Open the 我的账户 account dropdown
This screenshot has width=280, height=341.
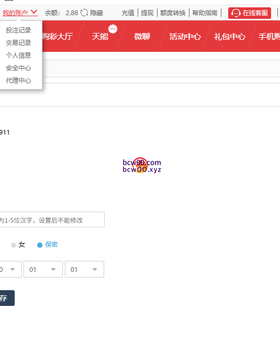pyautogui.click(x=20, y=13)
